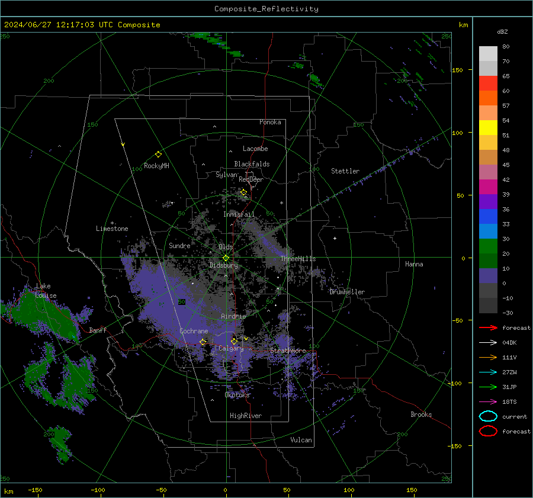Viewport: 533px width, 498px height.
Task: Click the orange 111V arrow icon
Action: pos(488,357)
